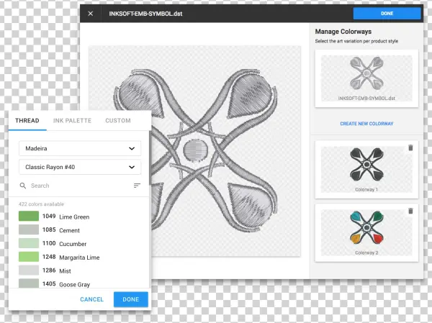Image resolution: width=432 pixels, height=323 pixels.
Task: Close the INKSOFT-EMB-SYMBOL.dst editor with the X icon
Action: click(x=91, y=14)
